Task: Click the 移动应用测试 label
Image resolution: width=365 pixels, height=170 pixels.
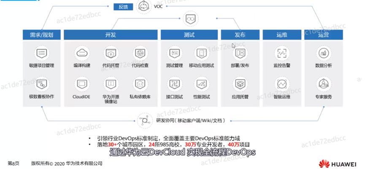Action: 202,65
